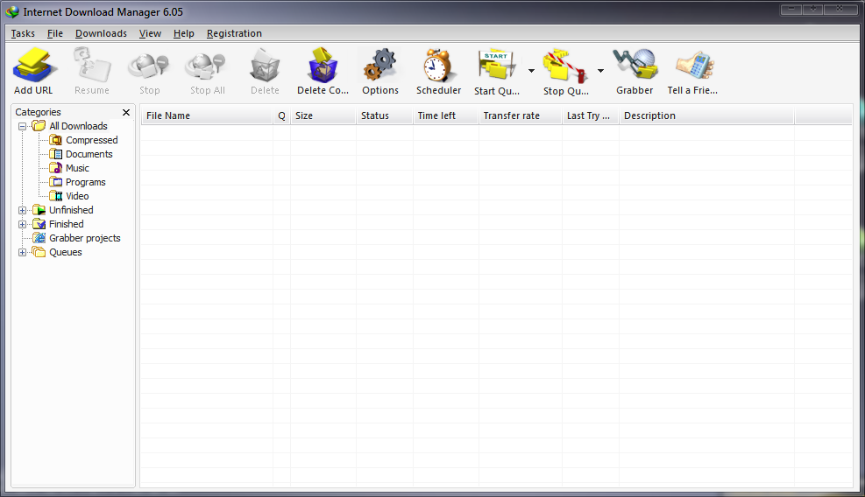865x497 pixels.
Task: Sort by Status column header
Action: tap(385, 115)
